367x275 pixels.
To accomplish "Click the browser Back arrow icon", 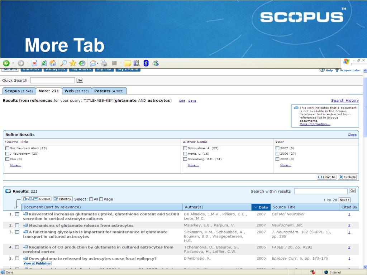I will (x=6, y=63).
